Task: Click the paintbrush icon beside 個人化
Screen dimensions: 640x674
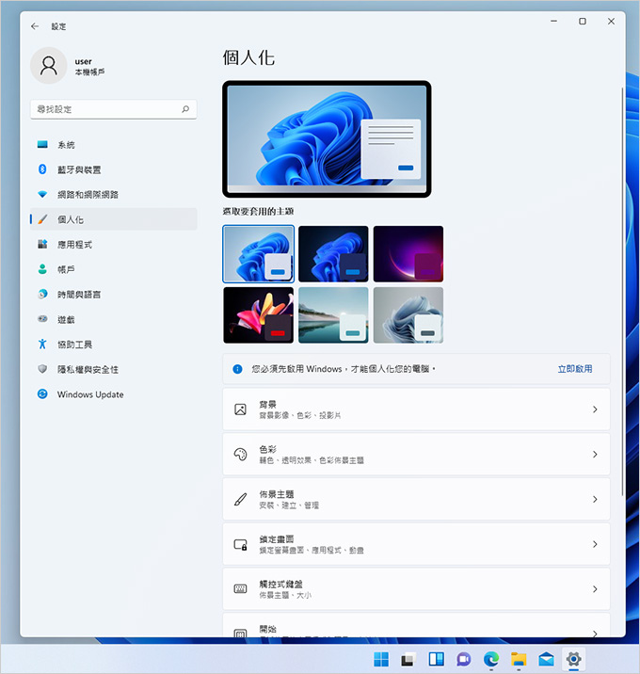Action: [x=42, y=219]
